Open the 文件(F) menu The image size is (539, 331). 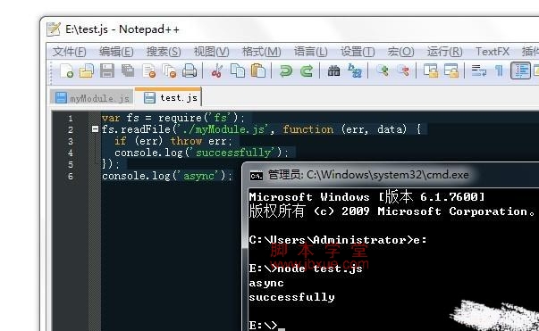pos(69,52)
